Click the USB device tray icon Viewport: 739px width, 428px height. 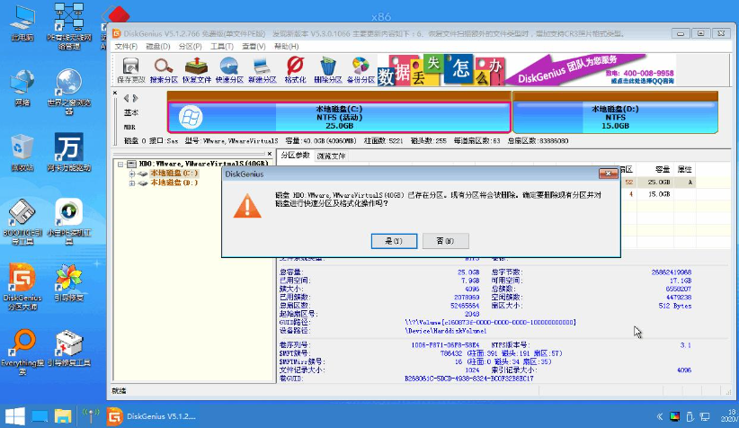690,416
